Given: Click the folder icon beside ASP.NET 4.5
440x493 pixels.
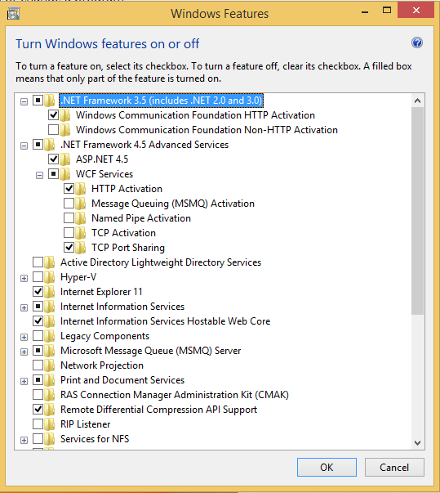Looking at the screenshot, I should (x=65, y=159).
